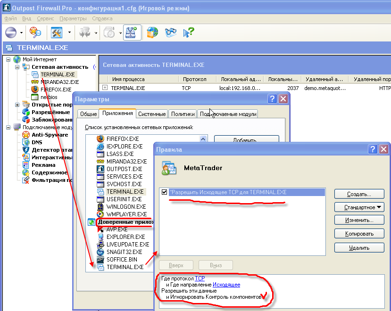Click the WINLOGON.EXE icon in application list
The width and height of the screenshot is (391, 311).
tap(100, 206)
